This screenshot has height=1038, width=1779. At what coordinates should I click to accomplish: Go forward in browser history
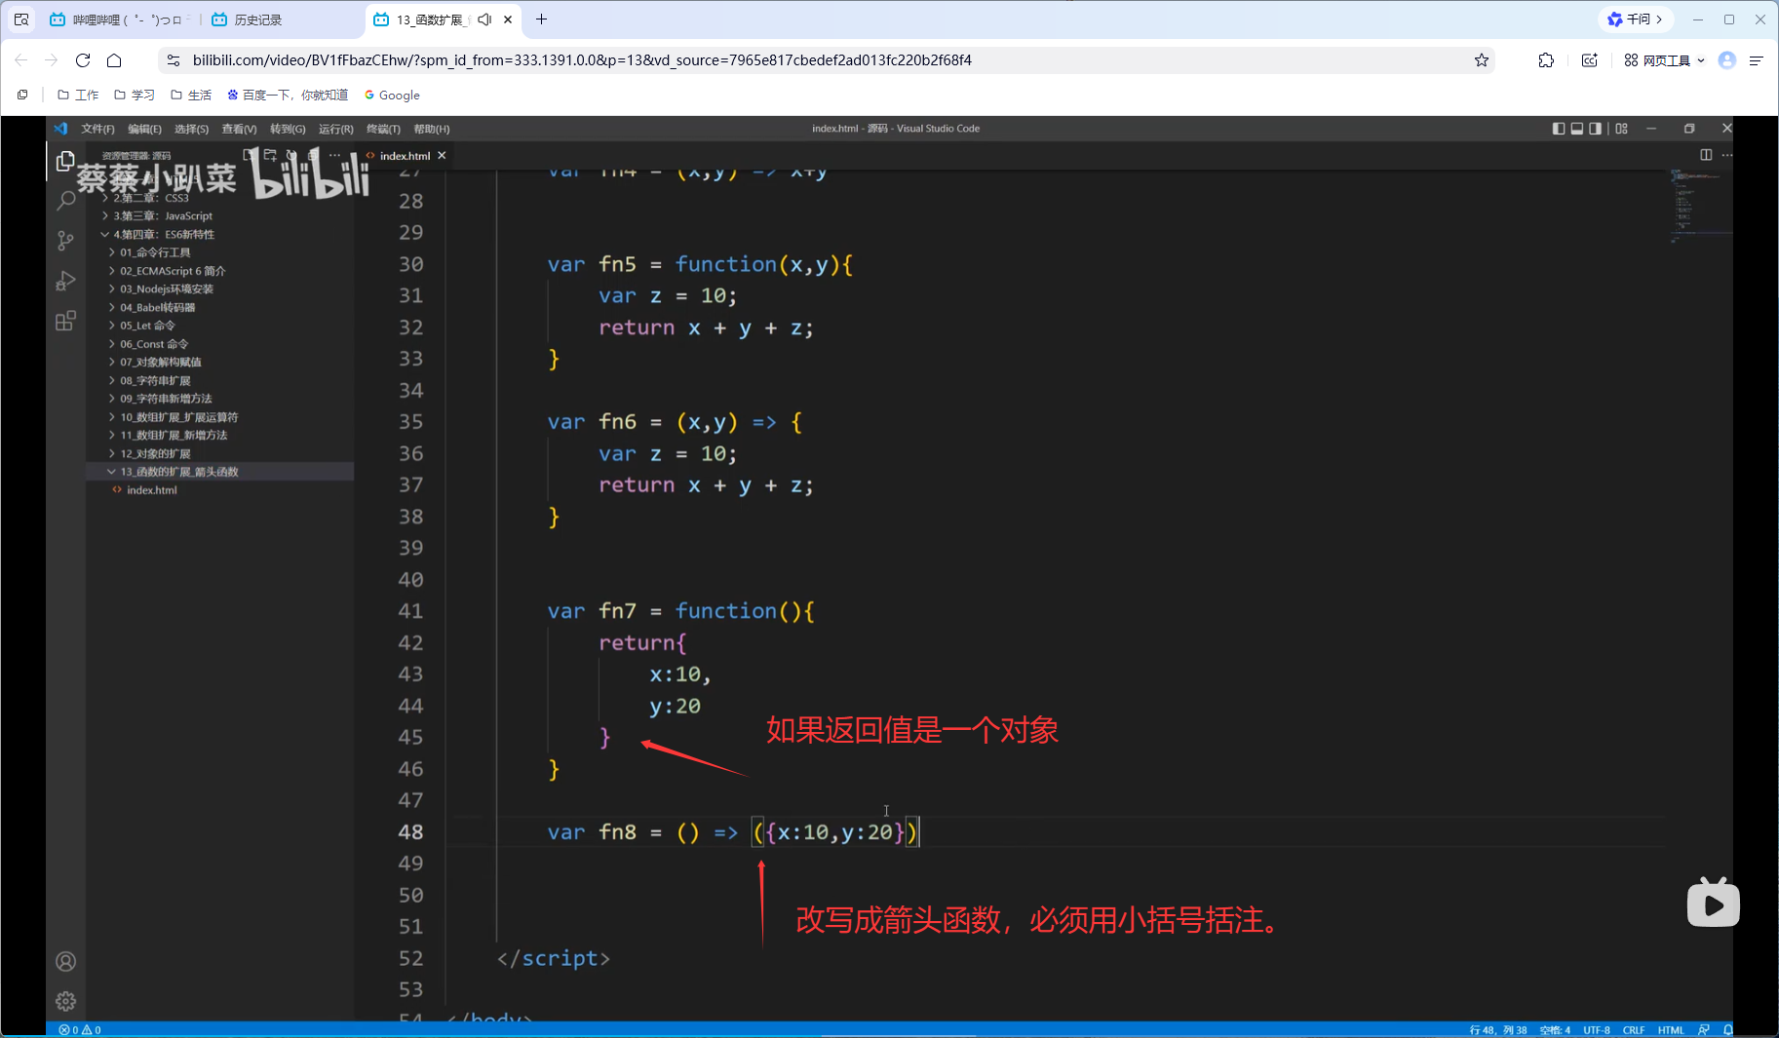(x=52, y=60)
